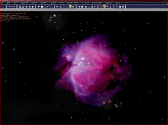The image size is (168, 125).
Task: Click the person figure toolbar icon
Action: [x=60, y=7]
